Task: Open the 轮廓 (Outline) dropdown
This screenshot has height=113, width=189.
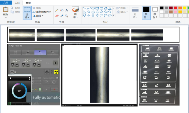Action: click(122, 8)
